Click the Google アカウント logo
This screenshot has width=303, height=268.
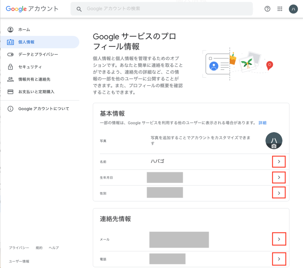pos(32,9)
